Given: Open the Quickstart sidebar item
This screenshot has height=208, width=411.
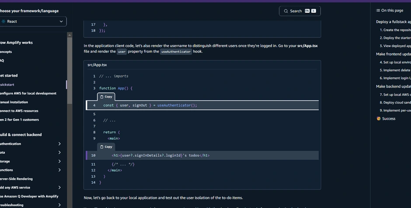Looking at the screenshot, I should pyautogui.click(x=7, y=84).
